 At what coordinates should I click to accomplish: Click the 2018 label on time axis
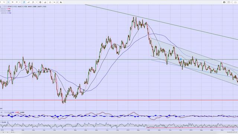pyautogui.click(x=128, y=130)
